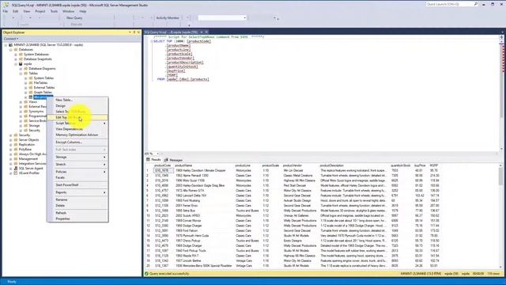506x285 pixels.
Task: Choose Rename from context menu
Action: coord(77,200)
